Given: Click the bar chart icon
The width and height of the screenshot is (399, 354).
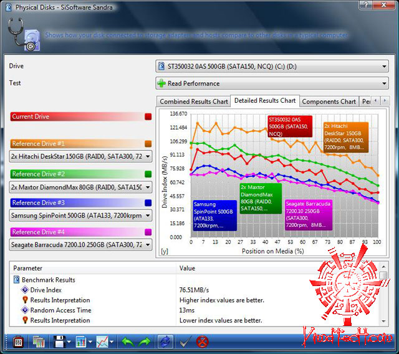Looking at the screenshot, I should [x=81, y=342].
